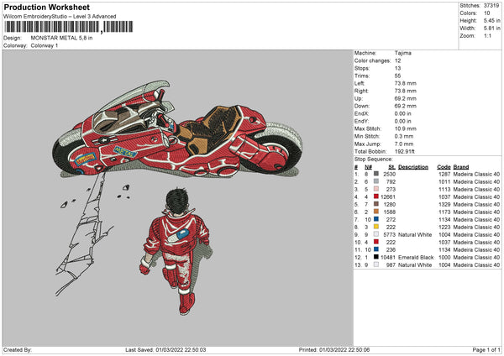The height and width of the screenshot is (356, 504).
Task: Select 'Natural White' in stop 9 row
Action: 415,235
